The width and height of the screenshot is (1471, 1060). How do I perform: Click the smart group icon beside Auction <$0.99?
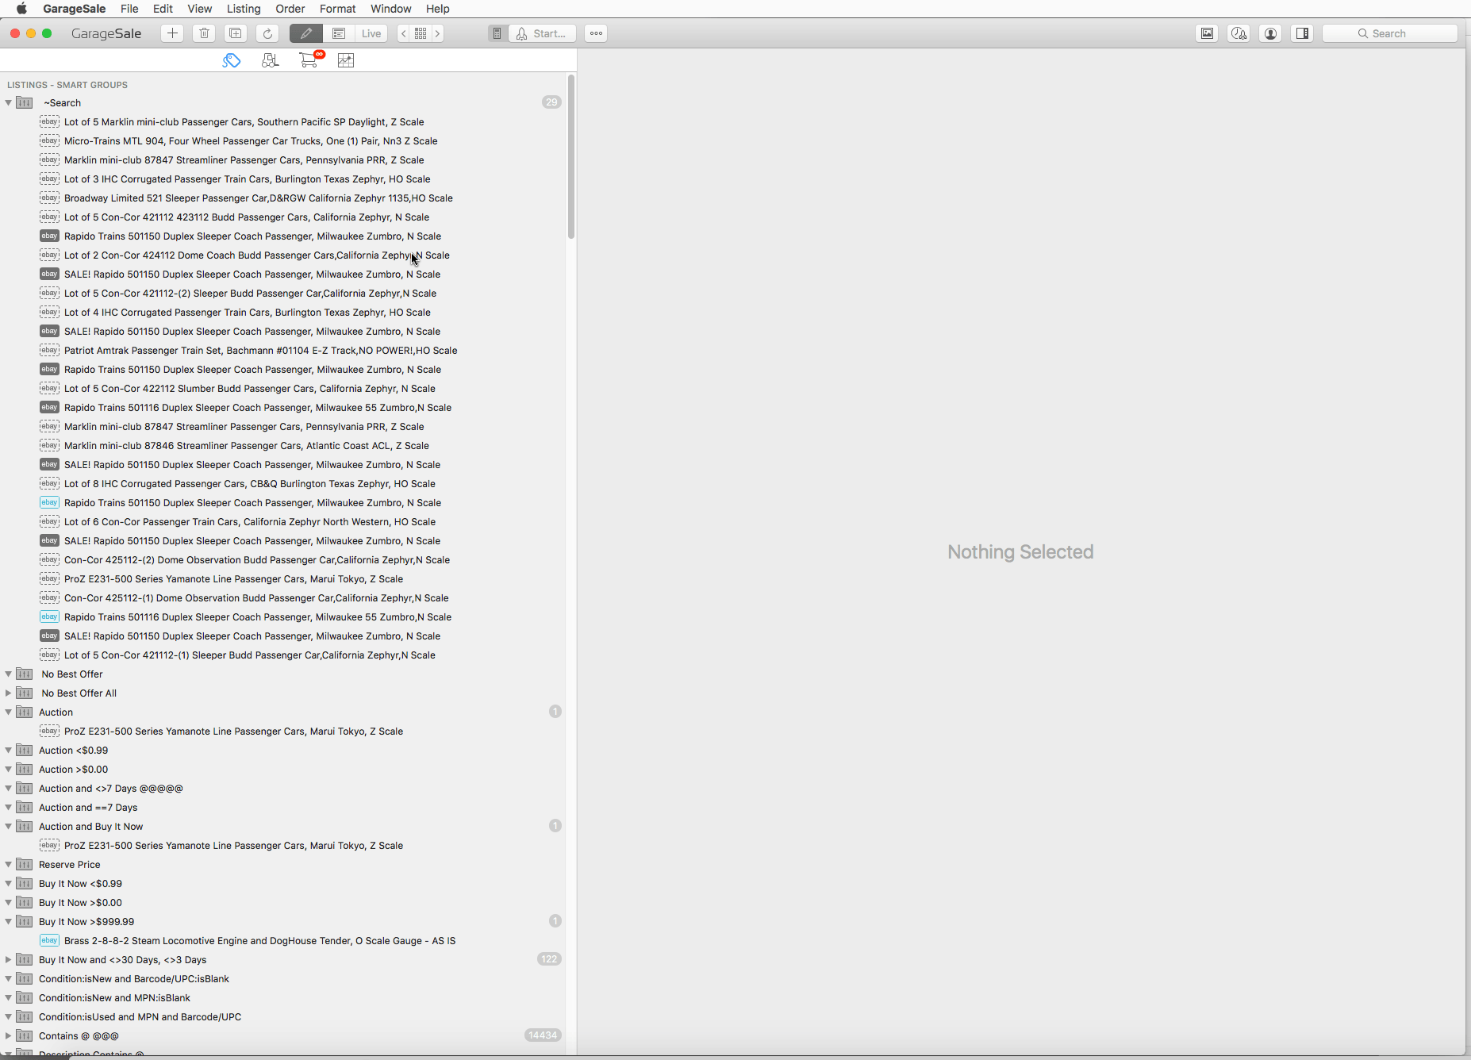click(x=25, y=750)
